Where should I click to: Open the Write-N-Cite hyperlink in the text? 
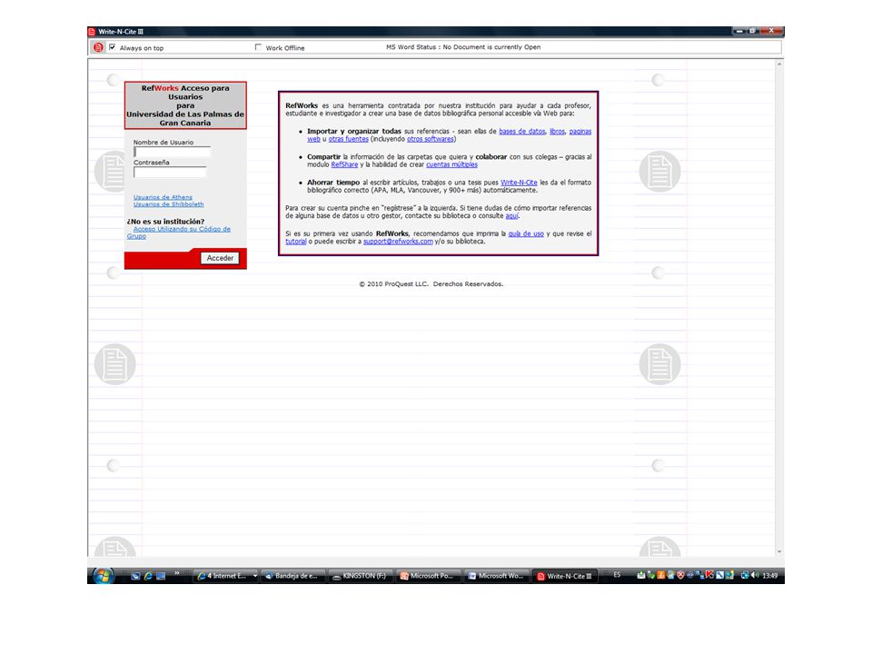coord(519,183)
